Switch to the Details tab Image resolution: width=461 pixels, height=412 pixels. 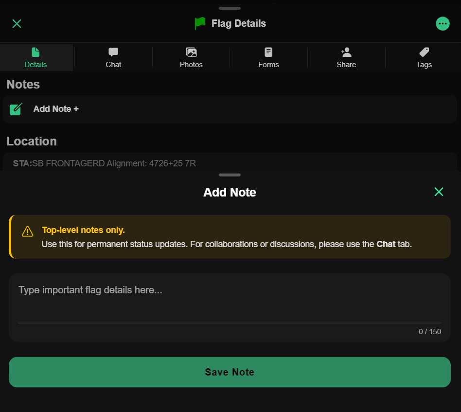pos(35,58)
